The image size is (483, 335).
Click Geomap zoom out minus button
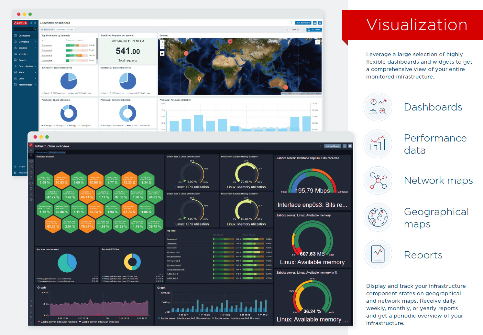[x=162, y=47]
